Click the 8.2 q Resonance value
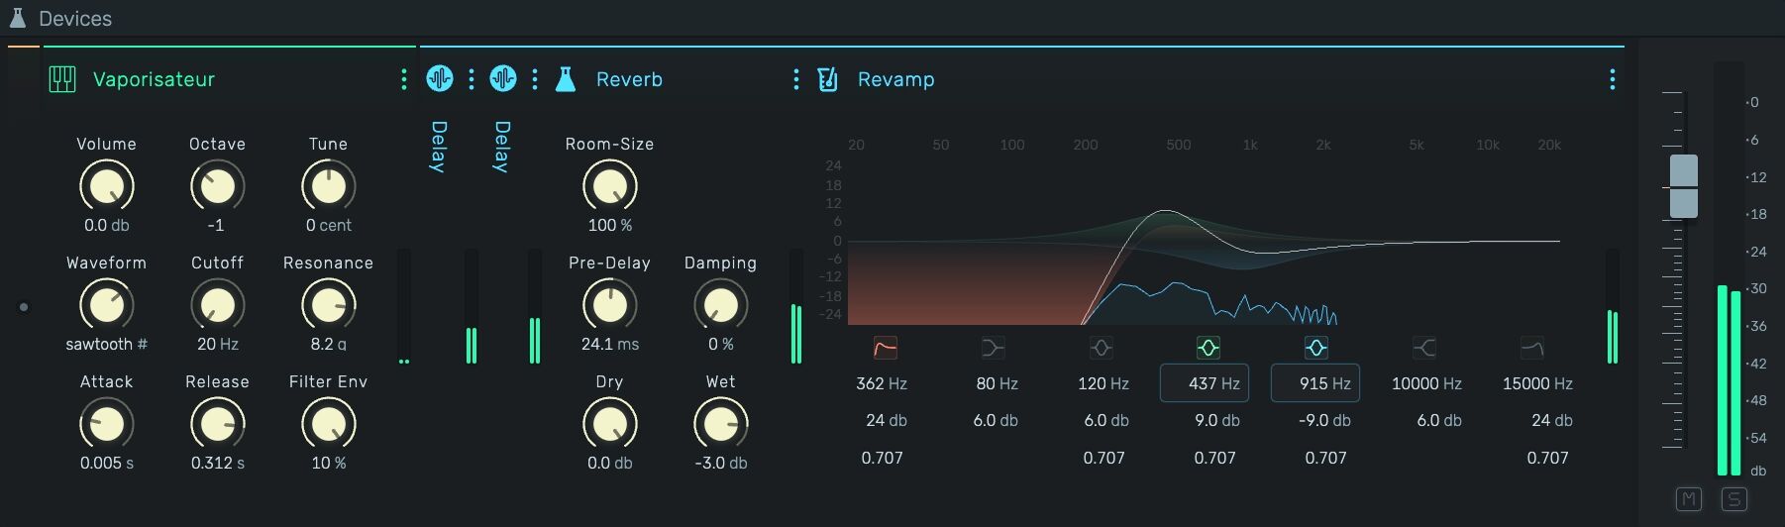Viewport: 1785px width, 527px height. coord(328,344)
